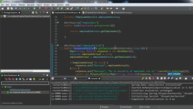Click Next Annotation icon in toolbar
193x109 pixels.
tap(96, 9)
